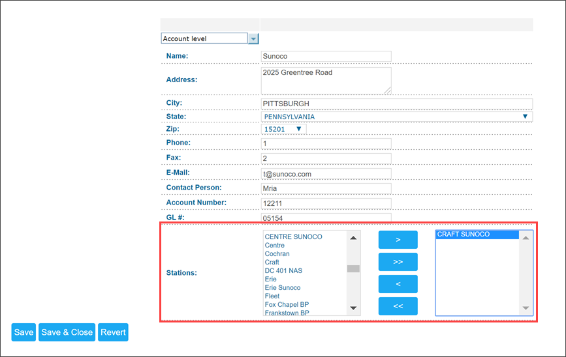Screen dimensions: 566x357
Task: Select Erie Sunoco station
Action: (283, 287)
